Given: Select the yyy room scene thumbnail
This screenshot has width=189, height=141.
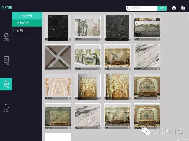Looking at the screenshot, I should (117, 116).
